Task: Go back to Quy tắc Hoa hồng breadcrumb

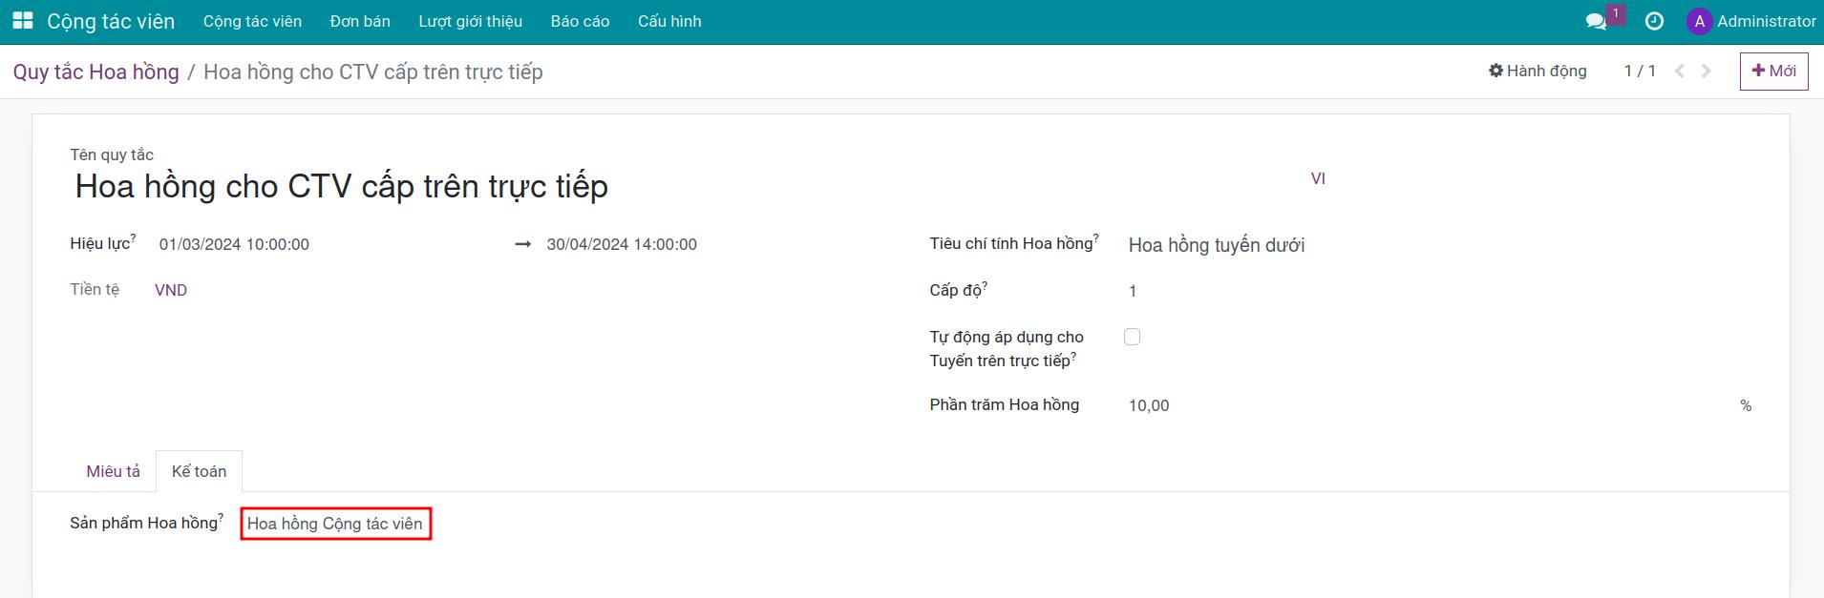Action: pyautogui.click(x=95, y=72)
